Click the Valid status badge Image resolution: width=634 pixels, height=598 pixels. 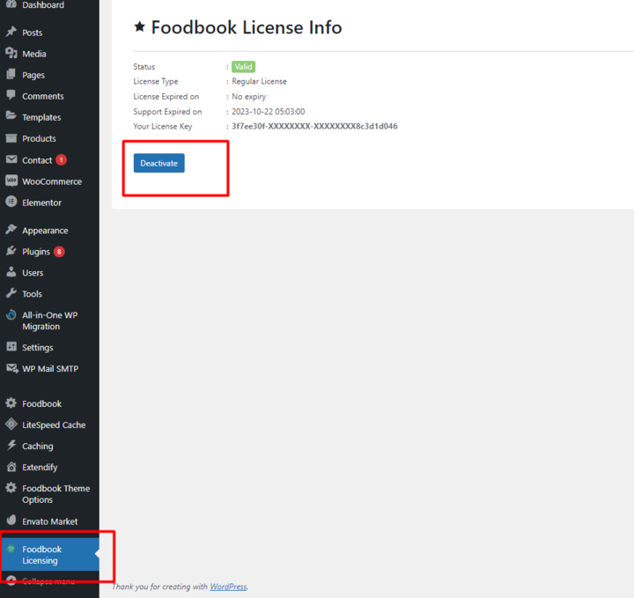tap(243, 67)
